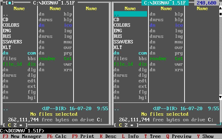Image resolution: width=222 pixels, height=139 pixels.
Task: Select readme.txt in the right panel
Action: (x=166, y=58)
